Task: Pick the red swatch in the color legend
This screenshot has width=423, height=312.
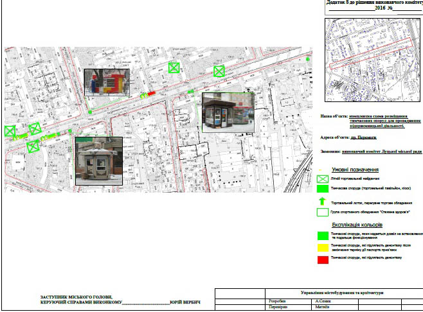Action: (321, 258)
